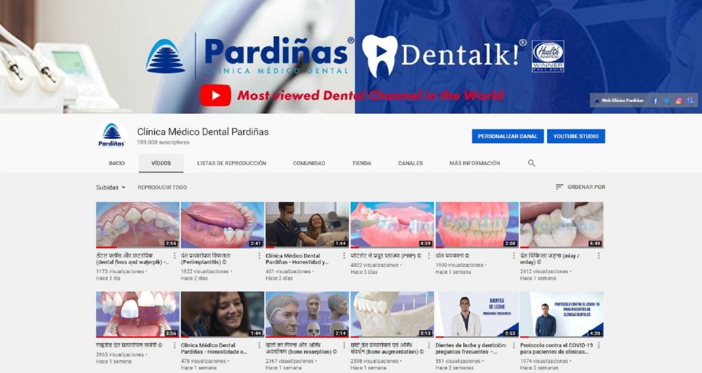Open the PRP video title link

tap(386, 256)
